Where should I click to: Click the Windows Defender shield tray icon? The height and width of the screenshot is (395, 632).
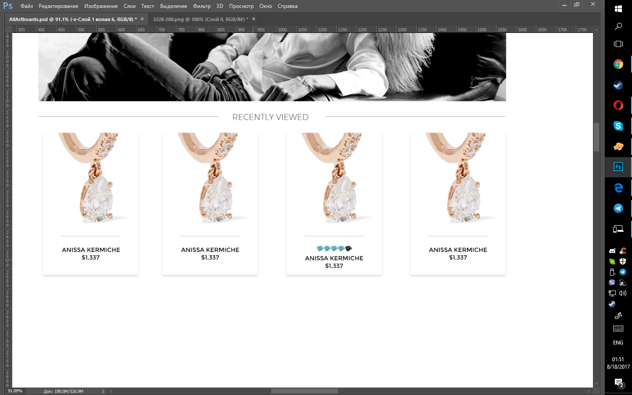(x=623, y=262)
